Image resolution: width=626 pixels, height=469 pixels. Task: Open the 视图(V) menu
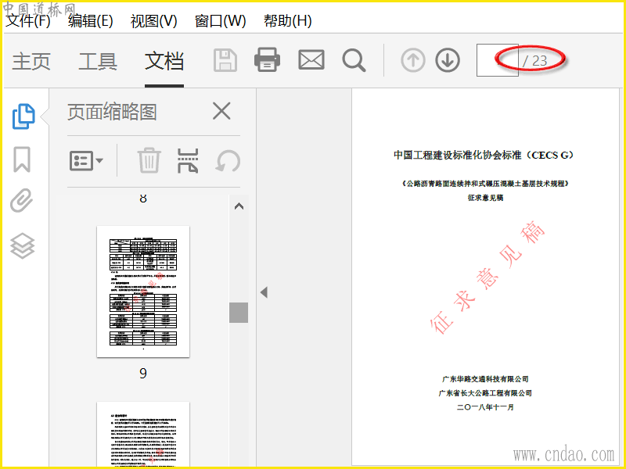pyautogui.click(x=153, y=21)
